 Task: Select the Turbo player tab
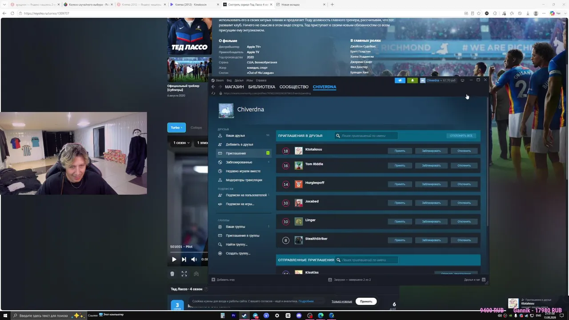[176, 128]
